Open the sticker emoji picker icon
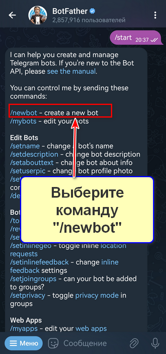The height and width of the screenshot is (354, 166). (x=53, y=343)
